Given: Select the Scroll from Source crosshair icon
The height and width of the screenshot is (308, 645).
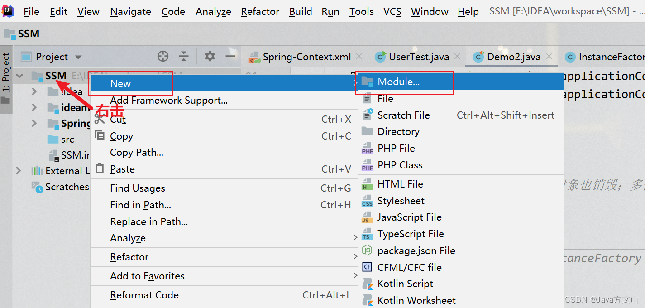Looking at the screenshot, I should click(x=162, y=56).
